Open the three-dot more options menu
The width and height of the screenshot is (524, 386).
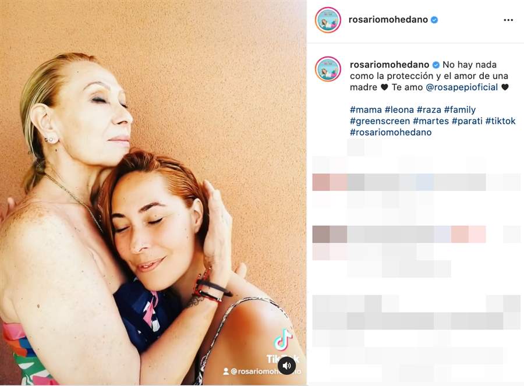point(508,20)
